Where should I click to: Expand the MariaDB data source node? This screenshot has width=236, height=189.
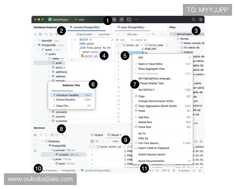click(36, 40)
